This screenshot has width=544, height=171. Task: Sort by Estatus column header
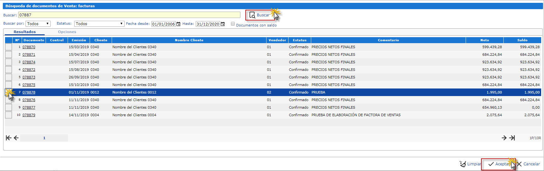point(300,40)
